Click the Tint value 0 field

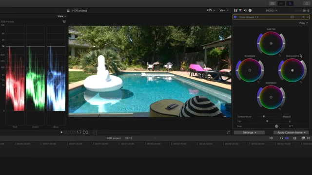point(290,122)
